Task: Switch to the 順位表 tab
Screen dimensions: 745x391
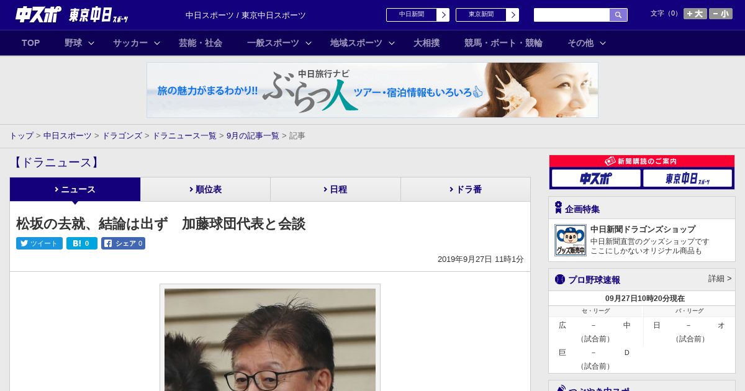Action: tap(205, 189)
